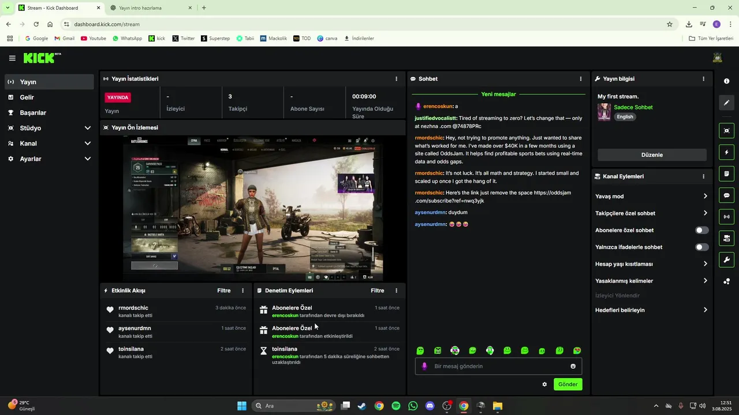Open emoji picker inside message field

pyautogui.click(x=573, y=366)
